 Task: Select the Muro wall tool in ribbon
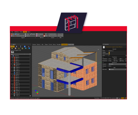click(13, 34)
